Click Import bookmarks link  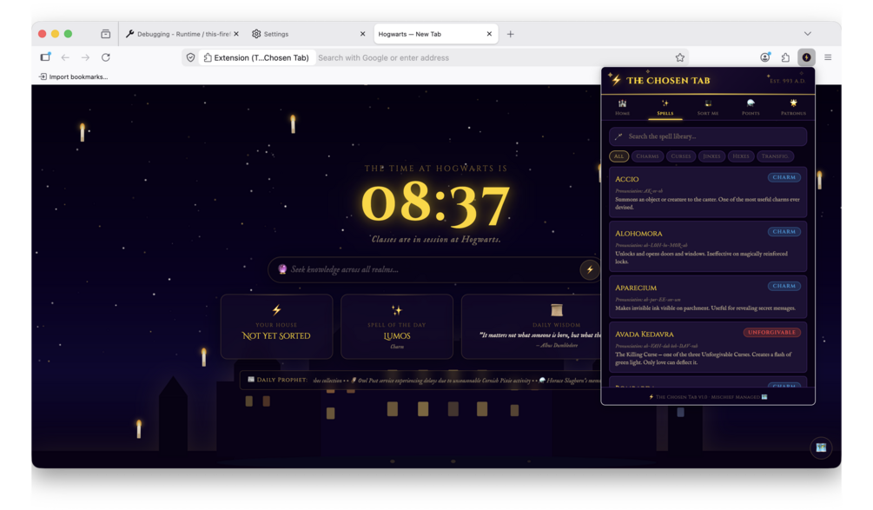click(x=73, y=76)
